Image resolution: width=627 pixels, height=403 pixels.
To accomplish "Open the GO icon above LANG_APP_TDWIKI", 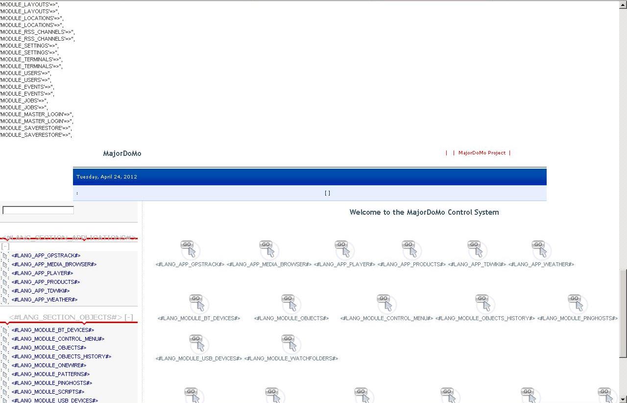I will point(477,250).
